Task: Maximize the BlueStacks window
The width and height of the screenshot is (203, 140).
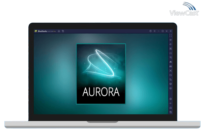Action: 163,31
